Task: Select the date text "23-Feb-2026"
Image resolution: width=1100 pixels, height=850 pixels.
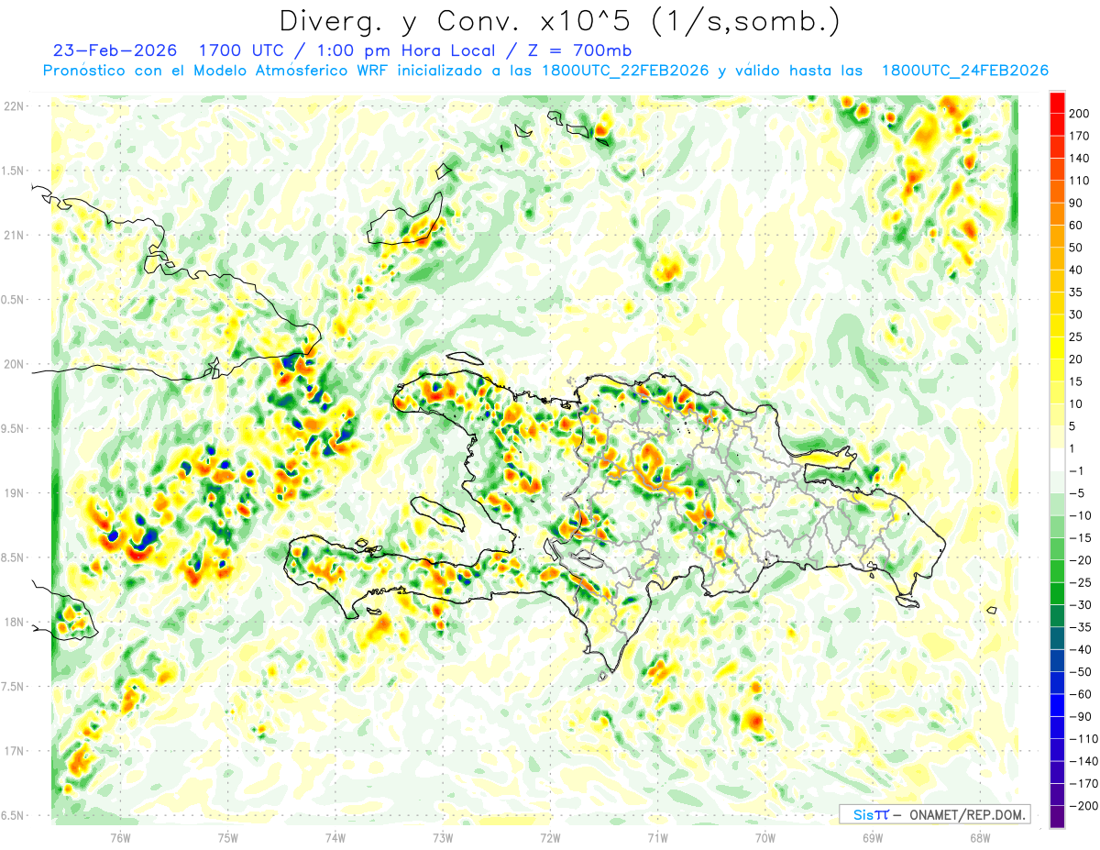Action: click(x=115, y=50)
